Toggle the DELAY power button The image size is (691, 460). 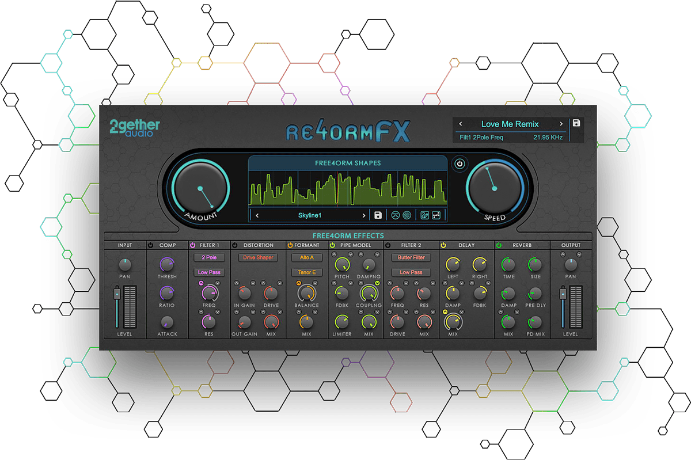coord(443,245)
